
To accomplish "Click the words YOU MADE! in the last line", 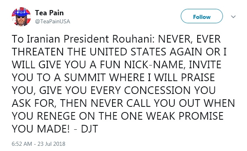I will pyautogui.click(x=41, y=129).
